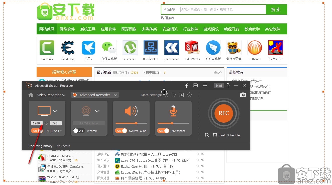Open the 多媒体类 navigation item
332x185 pixels.
(x=150, y=29)
